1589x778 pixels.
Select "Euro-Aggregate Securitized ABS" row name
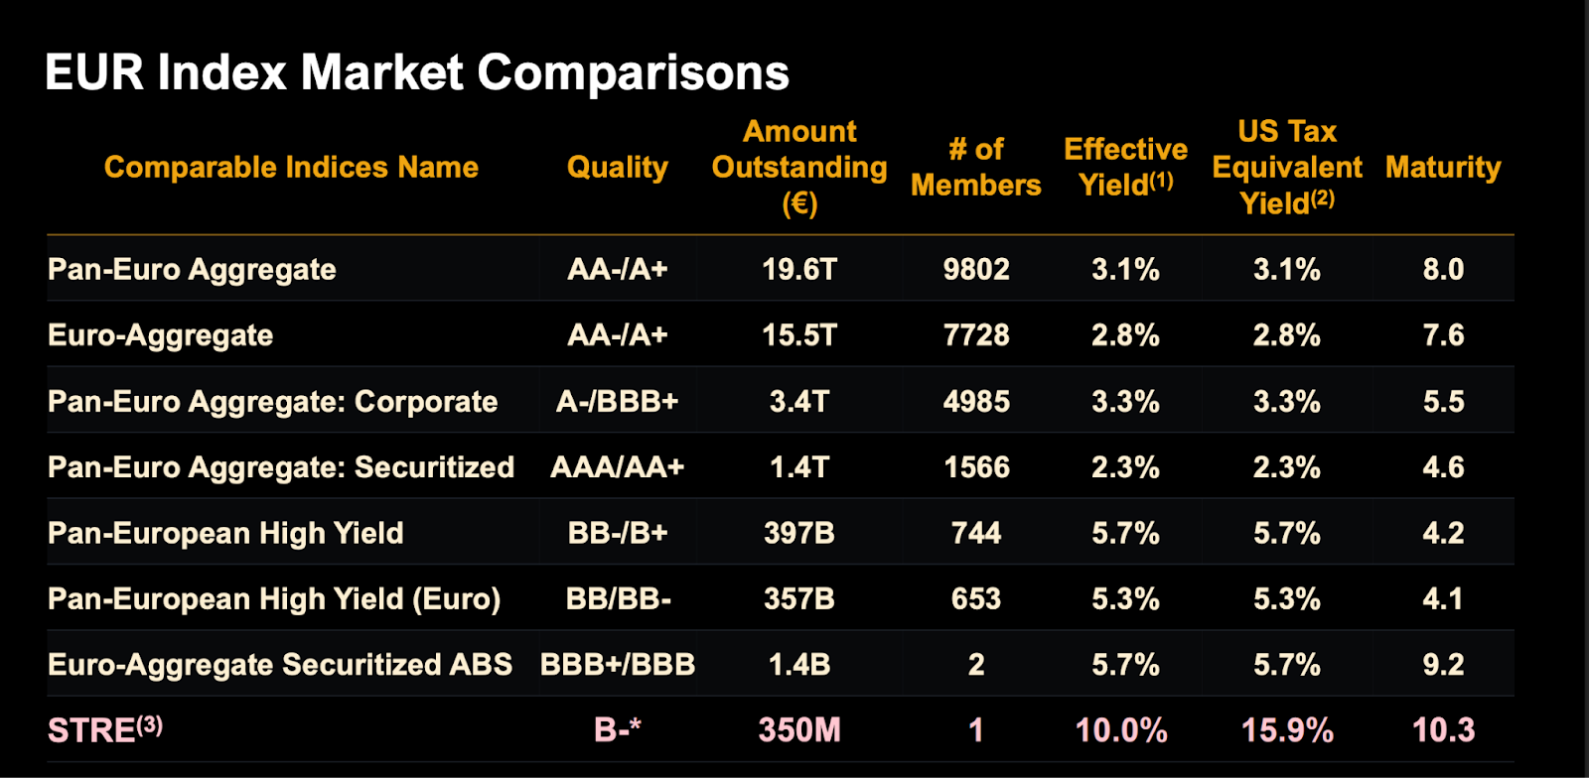click(280, 665)
